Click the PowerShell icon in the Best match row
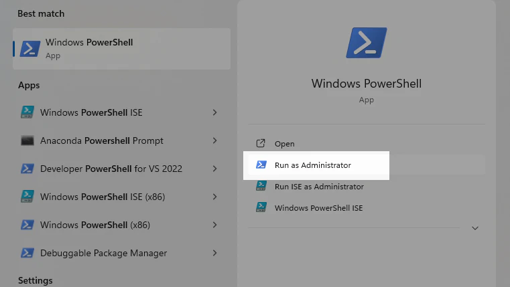 (30, 49)
